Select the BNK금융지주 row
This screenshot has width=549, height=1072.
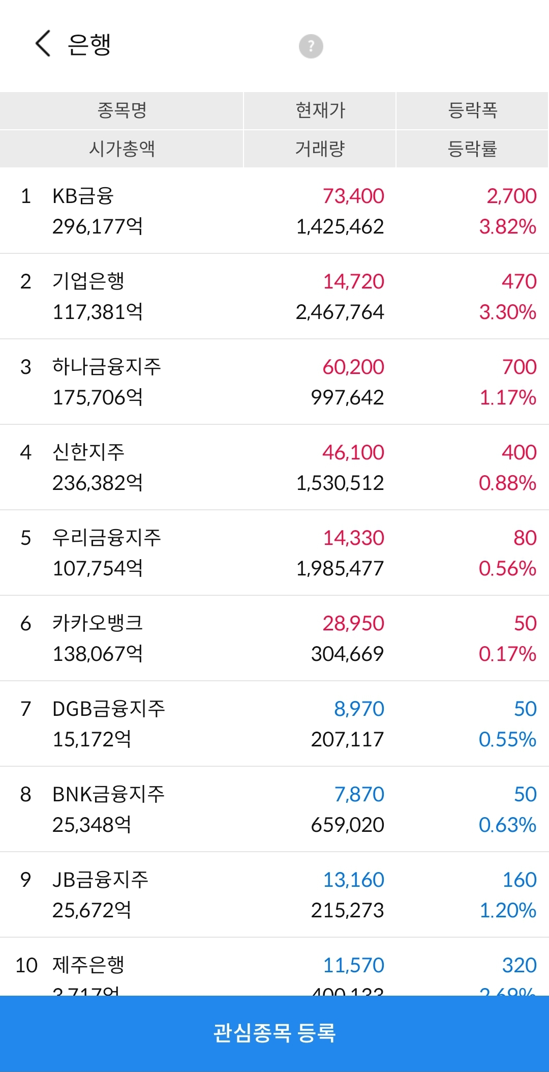pos(274,809)
